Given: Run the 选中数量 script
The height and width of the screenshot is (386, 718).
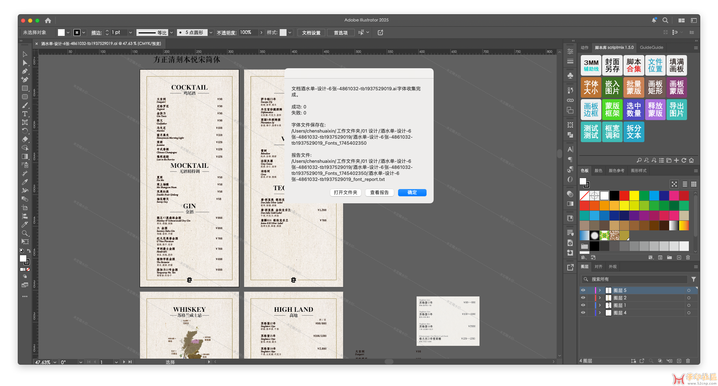Looking at the screenshot, I should point(634,109).
